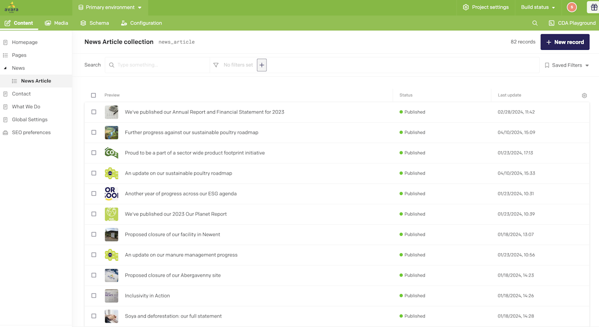This screenshot has height=327, width=599.
Task: Click the SEO preferences briefcase icon
Action: pos(5,133)
